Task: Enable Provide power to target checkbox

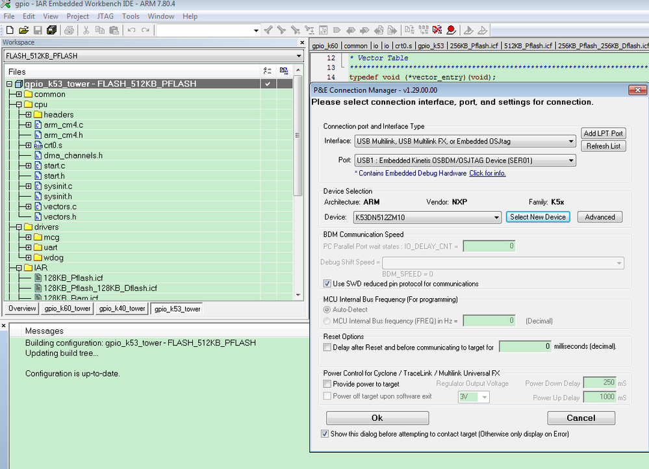Action: (x=327, y=384)
